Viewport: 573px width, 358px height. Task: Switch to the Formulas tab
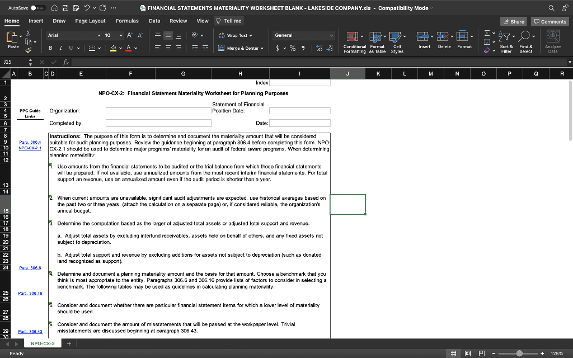coord(127,21)
